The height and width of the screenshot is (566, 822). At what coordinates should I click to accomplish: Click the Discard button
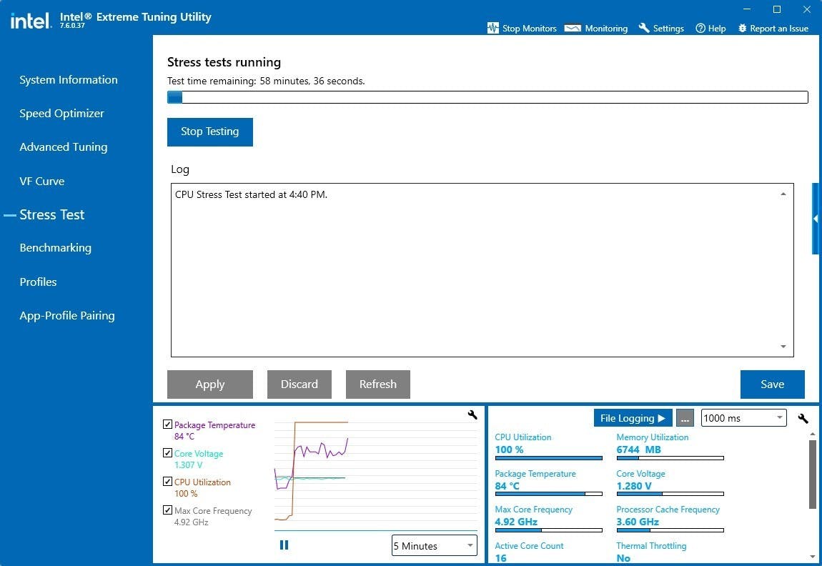pyautogui.click(x=299, y=384)
